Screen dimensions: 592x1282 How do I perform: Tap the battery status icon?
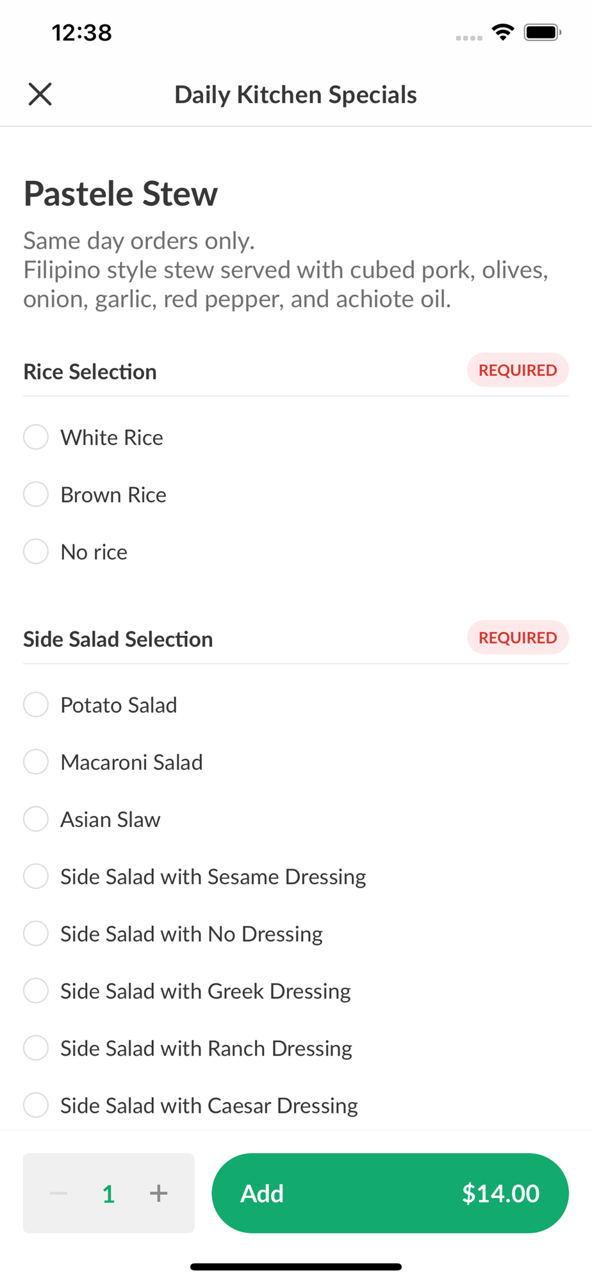[x=542, y=32]
